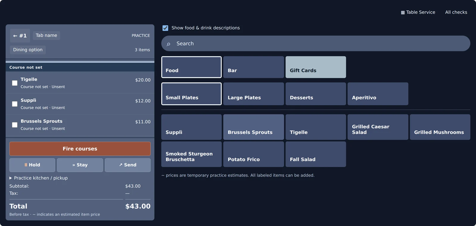Hold the order with the pause button
Viewport: 476px width, 226px height.
(32, 165)
